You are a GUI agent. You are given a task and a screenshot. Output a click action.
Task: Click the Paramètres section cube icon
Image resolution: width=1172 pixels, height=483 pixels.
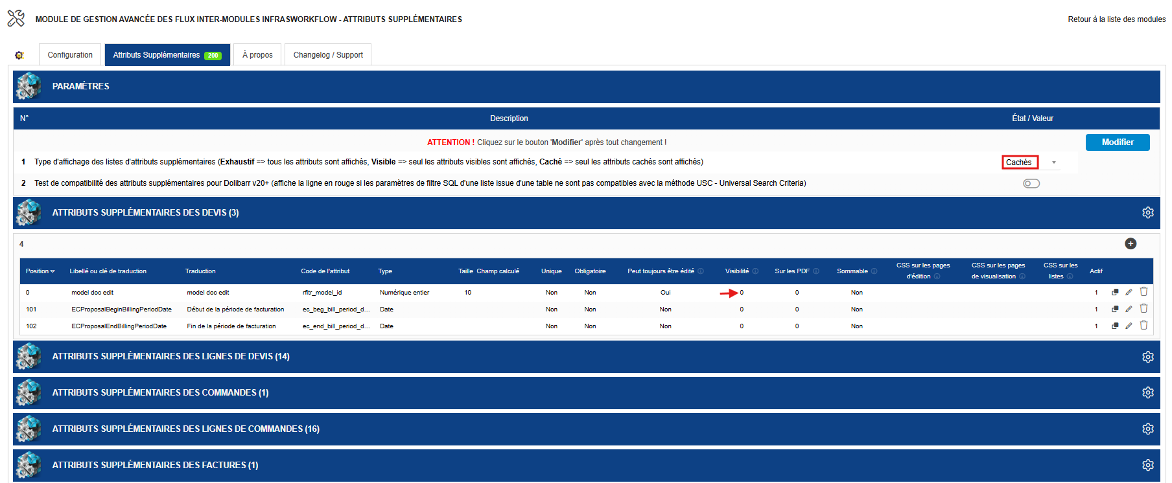click(x=29, y=86)
